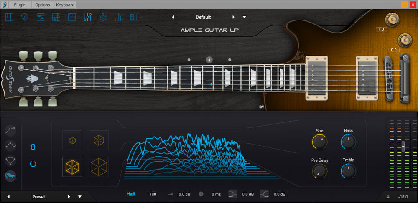The width and height of the screenshot is (418, 203).
Task: Toggle the lock icon beside -18.0
Action: click(387, 197)
